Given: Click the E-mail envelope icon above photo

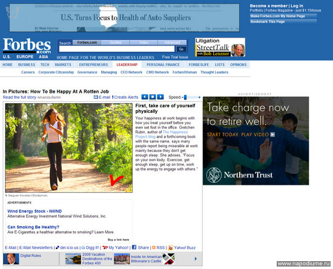Looking at the screenshot, I should tap(96, 97).
